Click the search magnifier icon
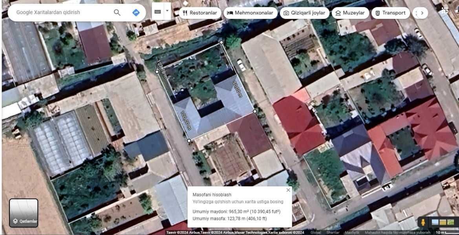Viewport: 459px width, 235px height. click(x=117, y=13)
